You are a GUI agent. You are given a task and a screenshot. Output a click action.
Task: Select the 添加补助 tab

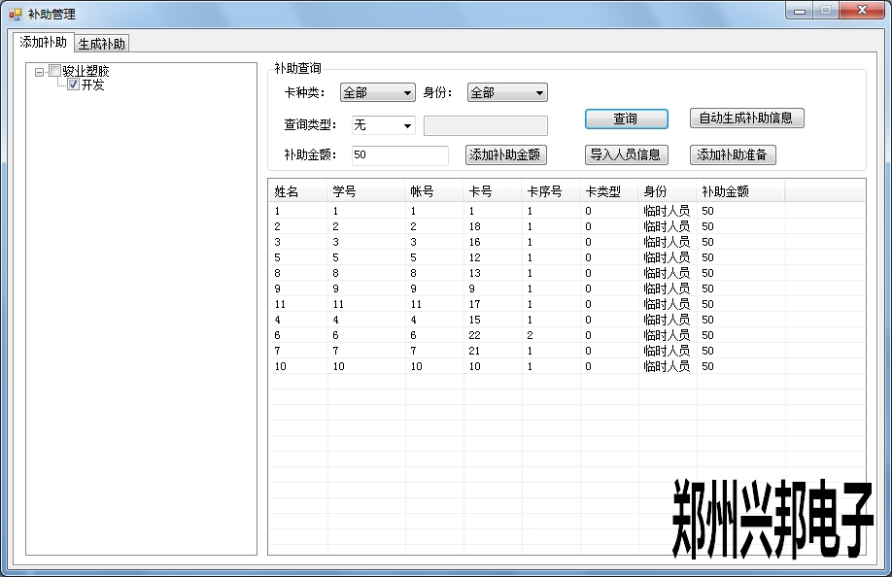pos(44,42)
